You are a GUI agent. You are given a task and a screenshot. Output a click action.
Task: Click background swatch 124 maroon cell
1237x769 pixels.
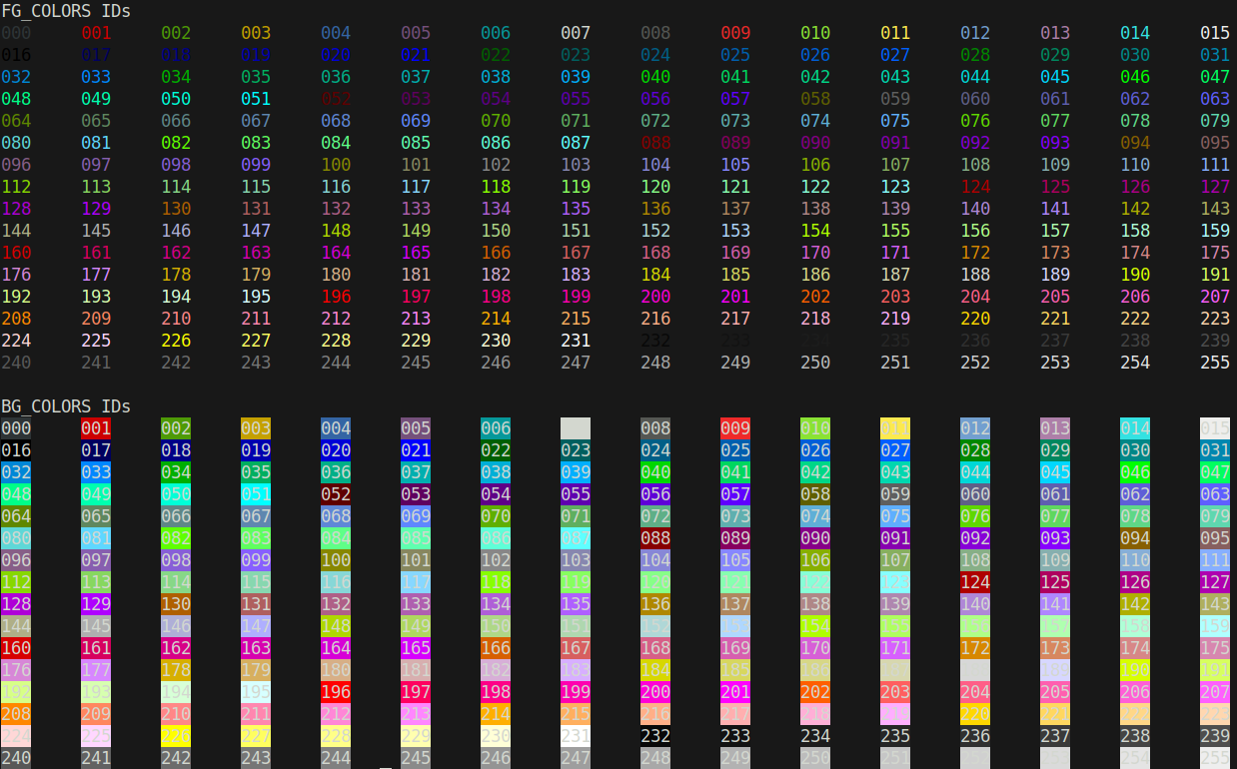pyautogui.click(x=974, y=581)
